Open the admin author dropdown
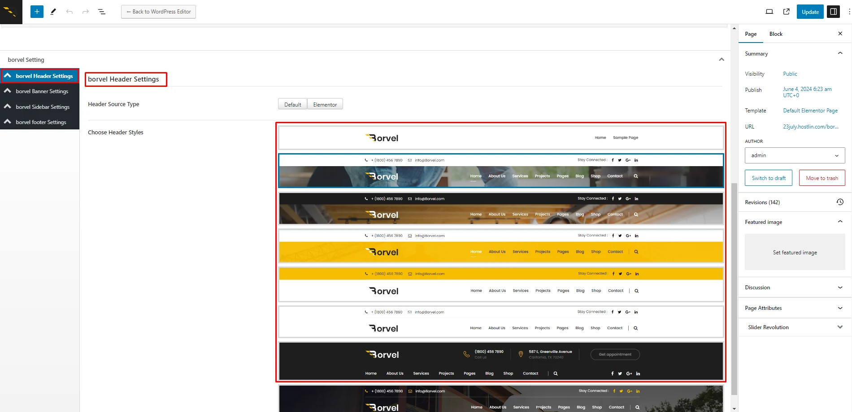Viewport: 852px width, 412px height. 795,155
